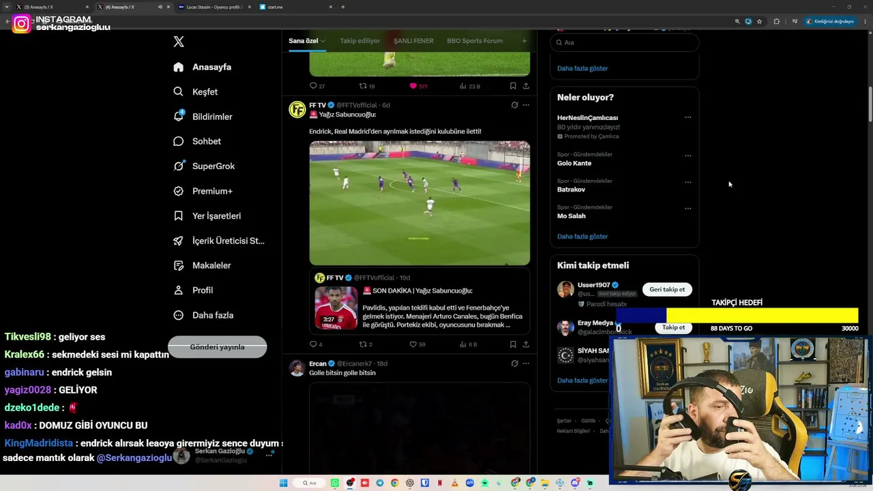Like the FF TV post with 59 likes

click(417, 344)
